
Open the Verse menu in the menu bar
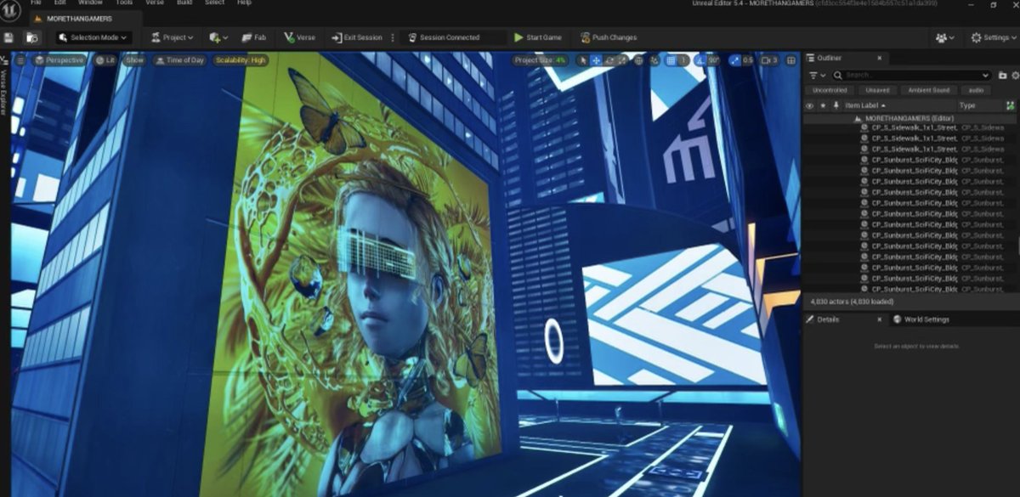tap(155, 3)
